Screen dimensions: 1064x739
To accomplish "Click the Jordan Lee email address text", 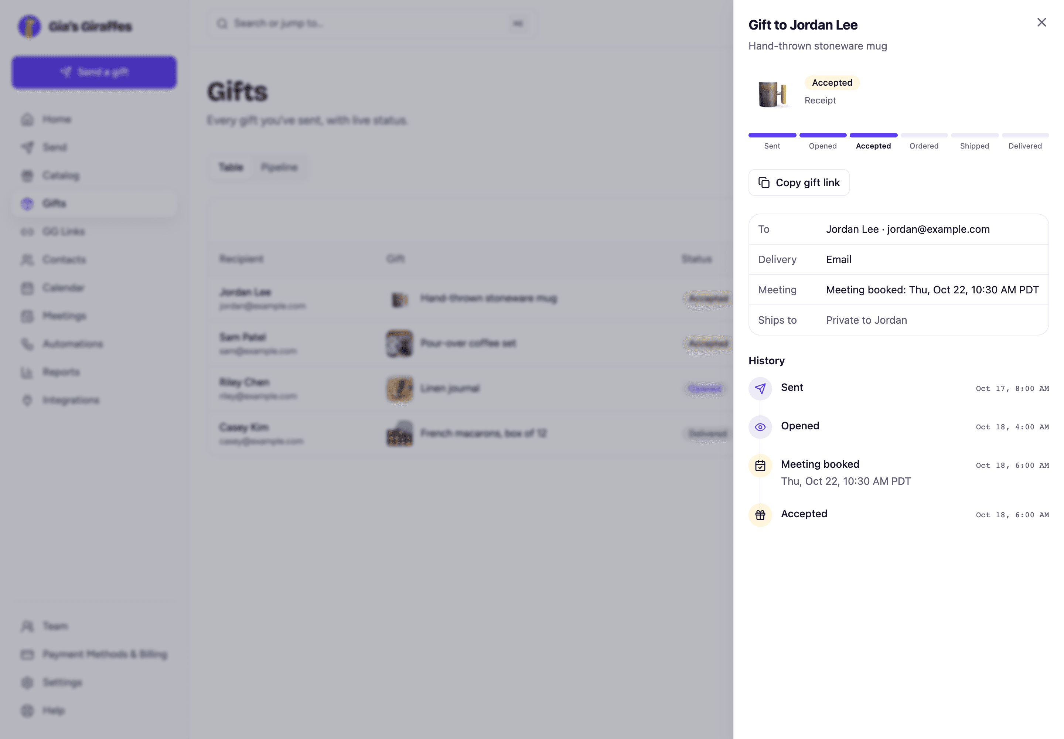I will point(938,229).
